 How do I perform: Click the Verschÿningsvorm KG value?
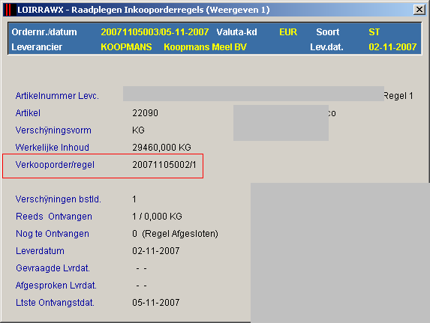click(138, 130)
